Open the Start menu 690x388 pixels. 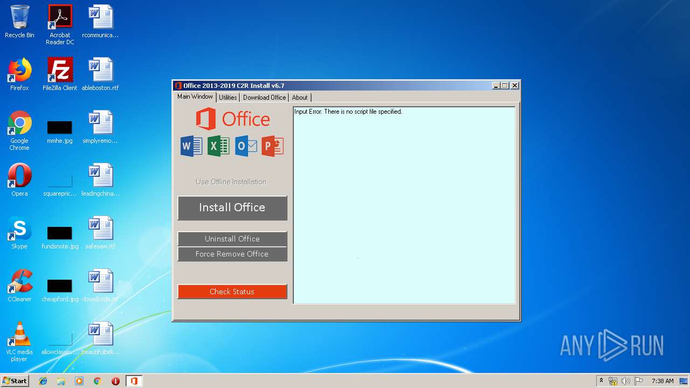(15, 381)
